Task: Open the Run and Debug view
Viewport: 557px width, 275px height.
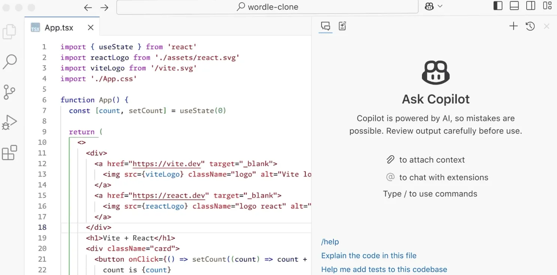Action: [9, 122]
